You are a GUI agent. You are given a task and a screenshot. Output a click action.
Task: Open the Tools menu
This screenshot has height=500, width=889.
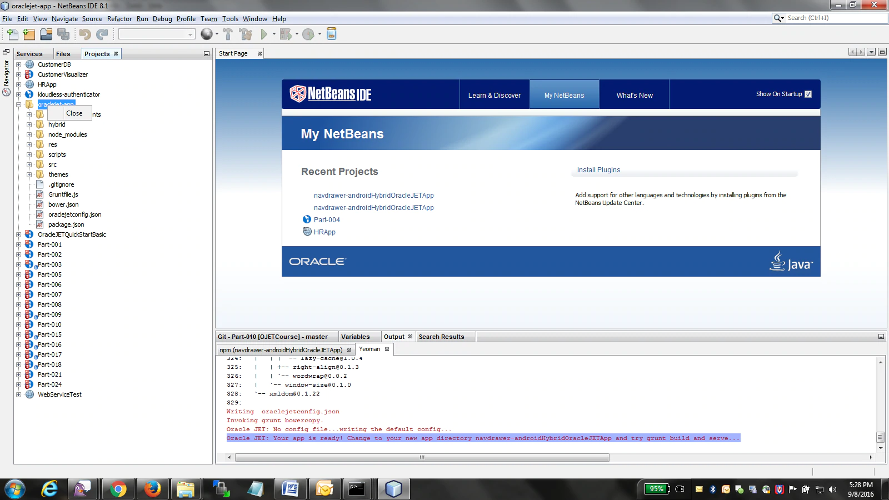pos(230,19)
